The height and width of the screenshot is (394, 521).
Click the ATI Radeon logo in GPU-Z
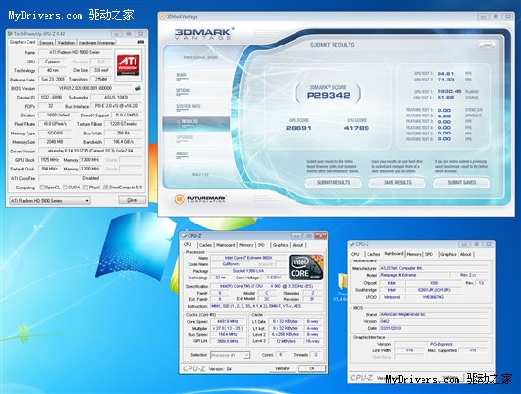click(x=128, y=65)
